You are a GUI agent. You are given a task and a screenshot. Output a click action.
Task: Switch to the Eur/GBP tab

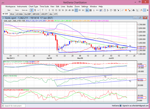(x=28, y=14)
